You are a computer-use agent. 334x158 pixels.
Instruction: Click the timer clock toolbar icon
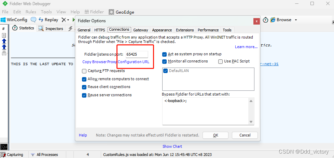(265, 20)
